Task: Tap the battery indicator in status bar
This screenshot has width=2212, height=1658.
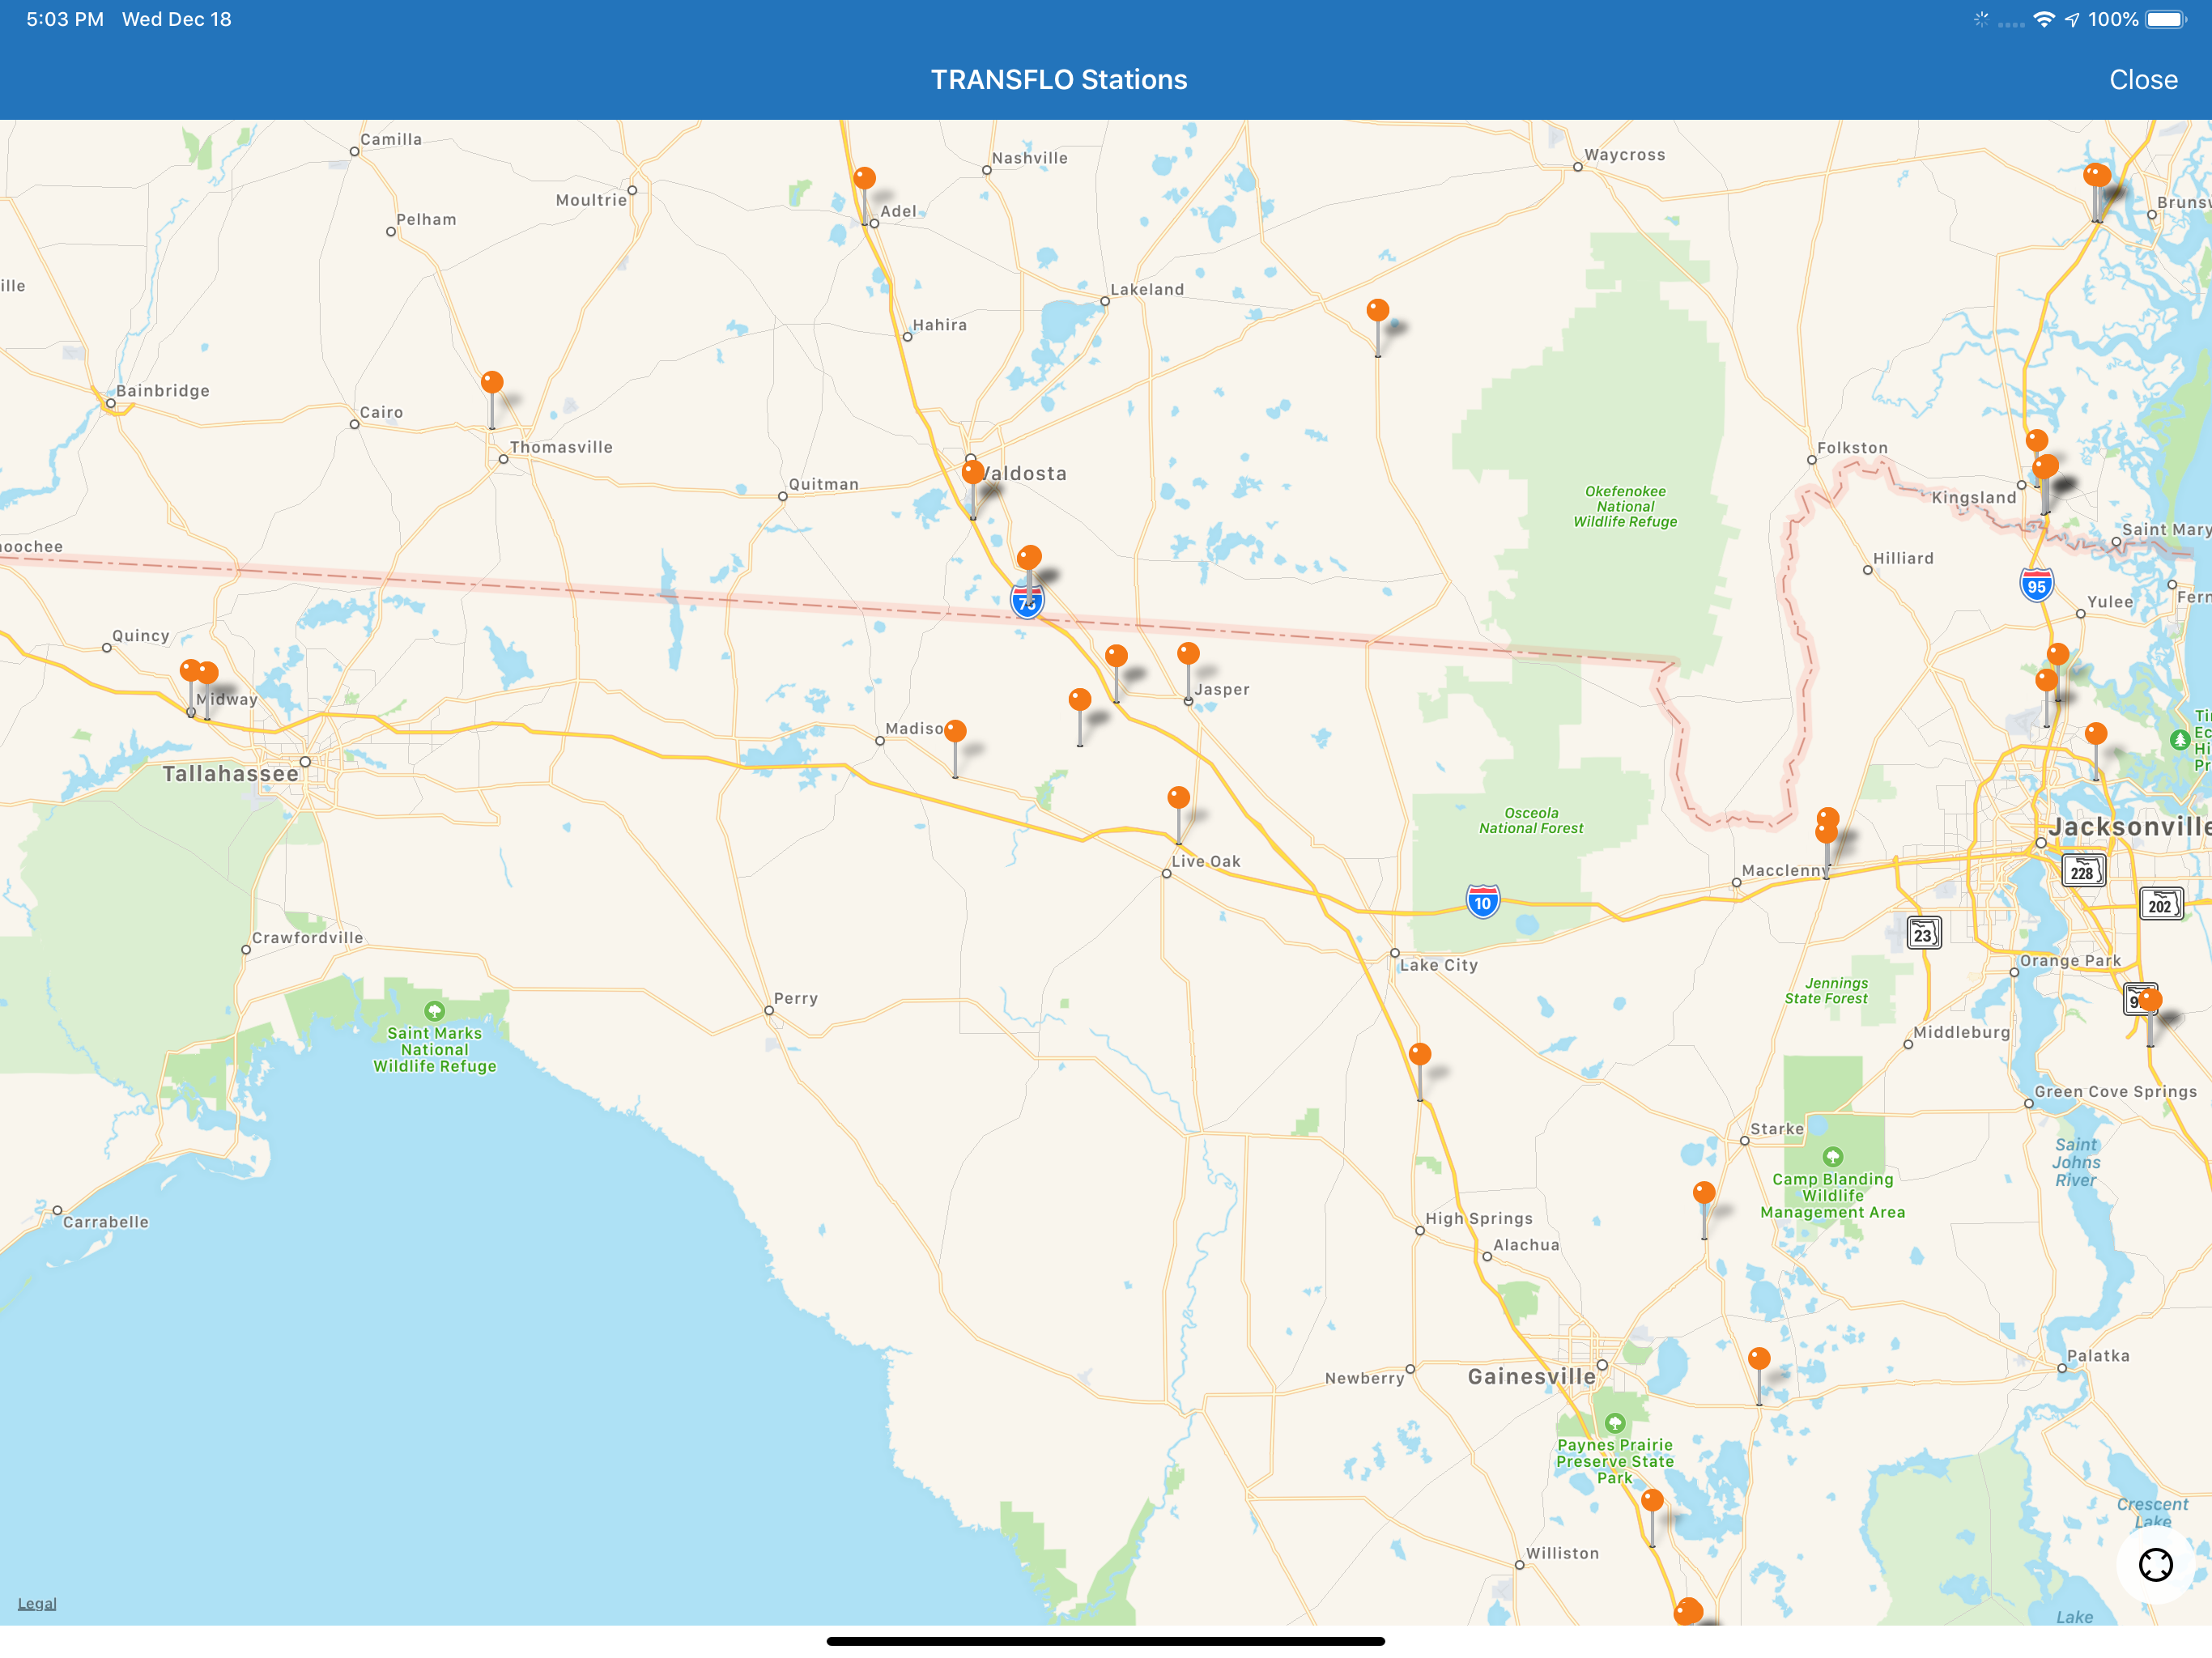Action: (2166, 19)
